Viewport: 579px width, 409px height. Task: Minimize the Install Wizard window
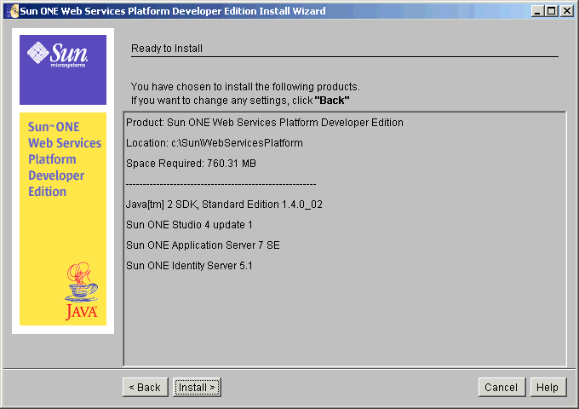click(x=537, y=11)
